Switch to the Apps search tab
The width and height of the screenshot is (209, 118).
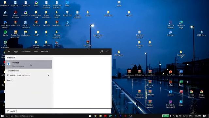click(16, 52)
